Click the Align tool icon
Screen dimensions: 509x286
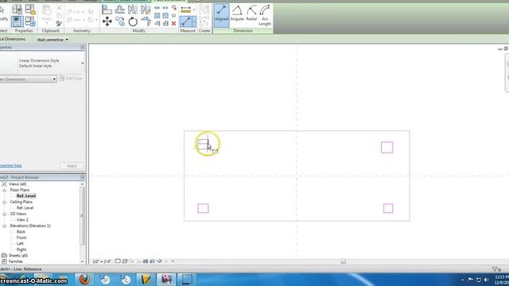click(x=107, y=10)
